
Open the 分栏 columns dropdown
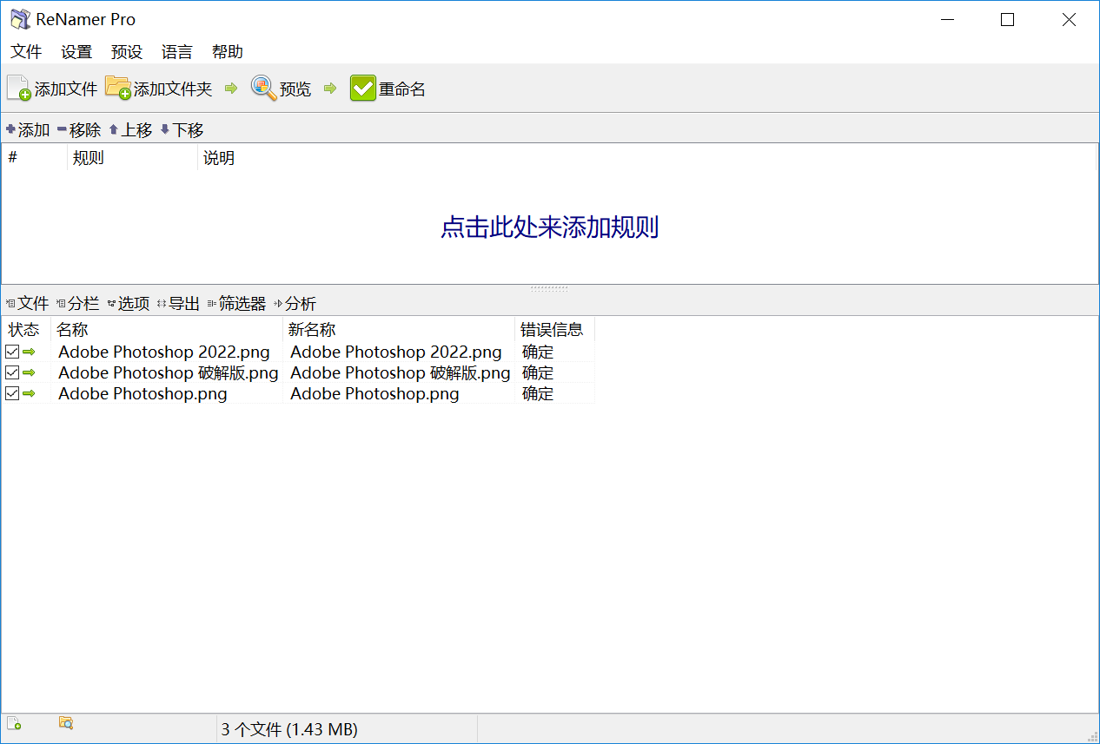(77, 303)
